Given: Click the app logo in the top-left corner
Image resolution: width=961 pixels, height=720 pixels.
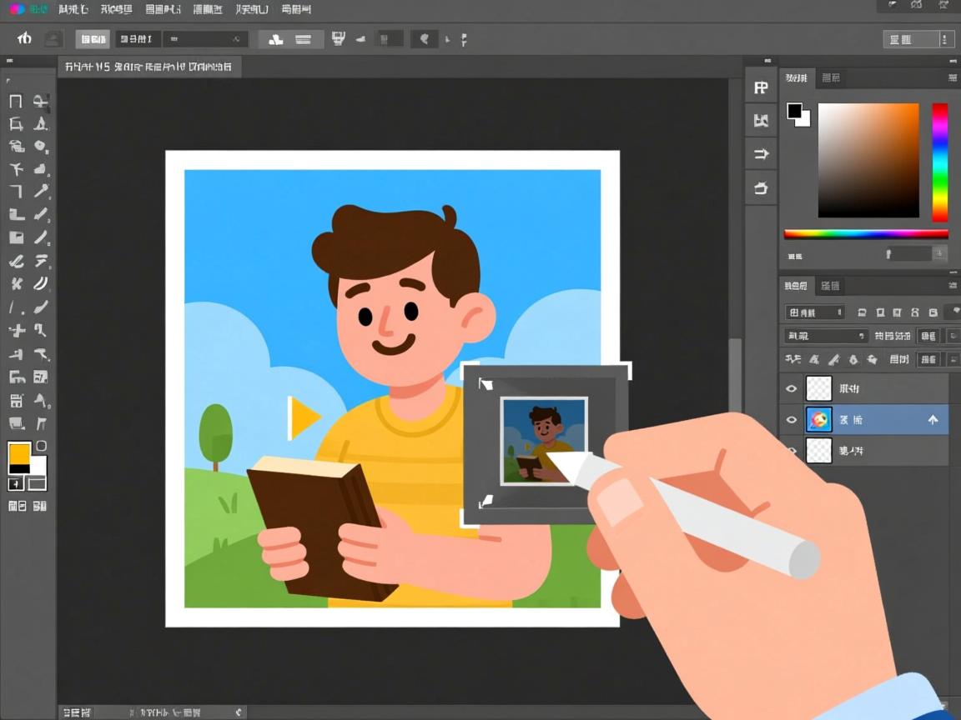Looking at the screenshot, I should (x=17, y=9).
